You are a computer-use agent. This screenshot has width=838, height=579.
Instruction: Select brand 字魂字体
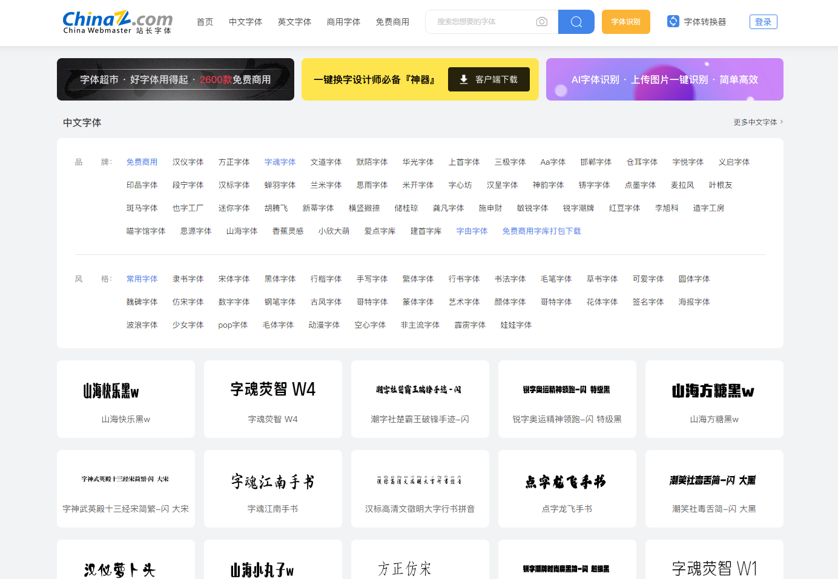pos(280,162)
